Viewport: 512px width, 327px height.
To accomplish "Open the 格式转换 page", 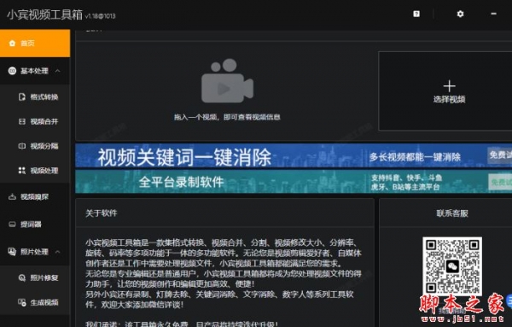I will [35, 97].
